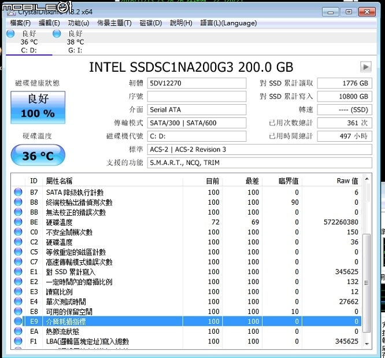Click the Raw 值 column header
Viewport: 385px width, 358px height.
click(332, 181)
